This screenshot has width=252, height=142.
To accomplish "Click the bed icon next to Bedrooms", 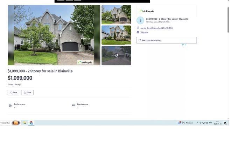I will (x=73, y=105).
